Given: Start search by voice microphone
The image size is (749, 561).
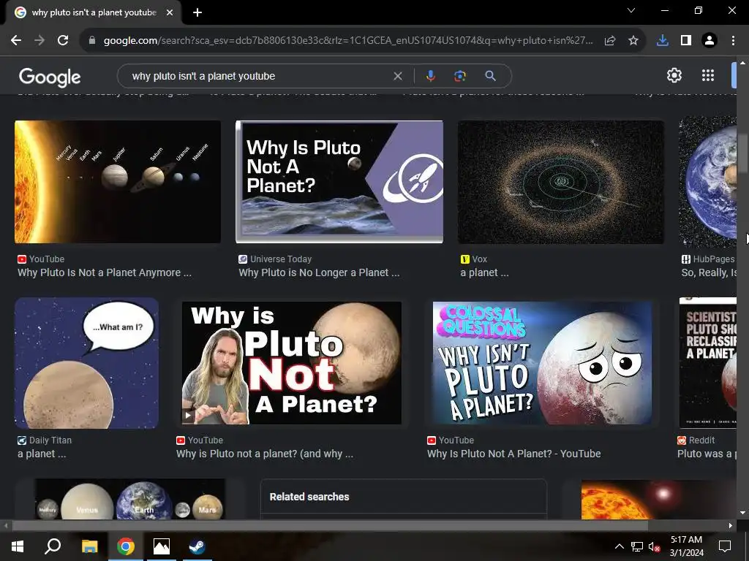Looking at the screenshot, I should click(430, 76).
